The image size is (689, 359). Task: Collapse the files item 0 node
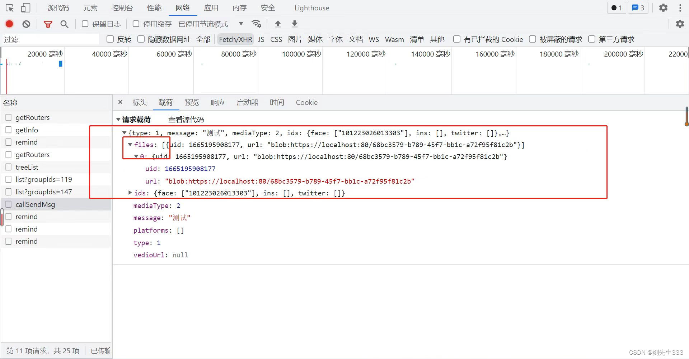click(136, 156)
